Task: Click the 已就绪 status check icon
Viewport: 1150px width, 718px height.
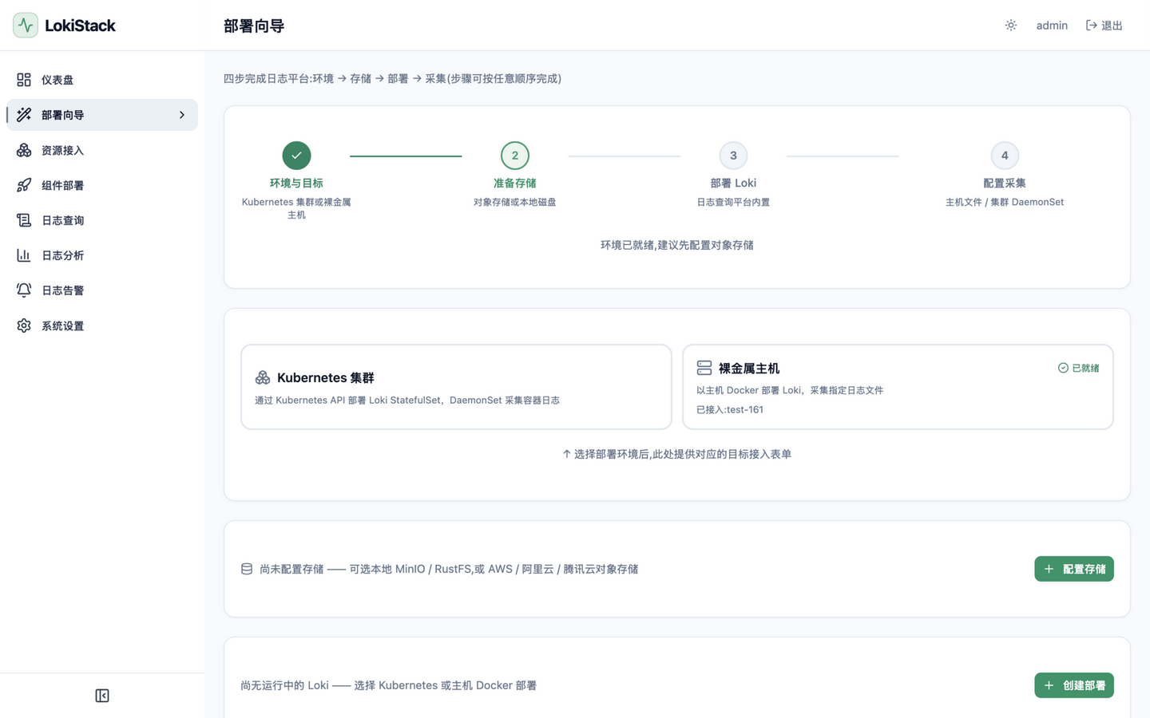Action: coord(1063,368)
